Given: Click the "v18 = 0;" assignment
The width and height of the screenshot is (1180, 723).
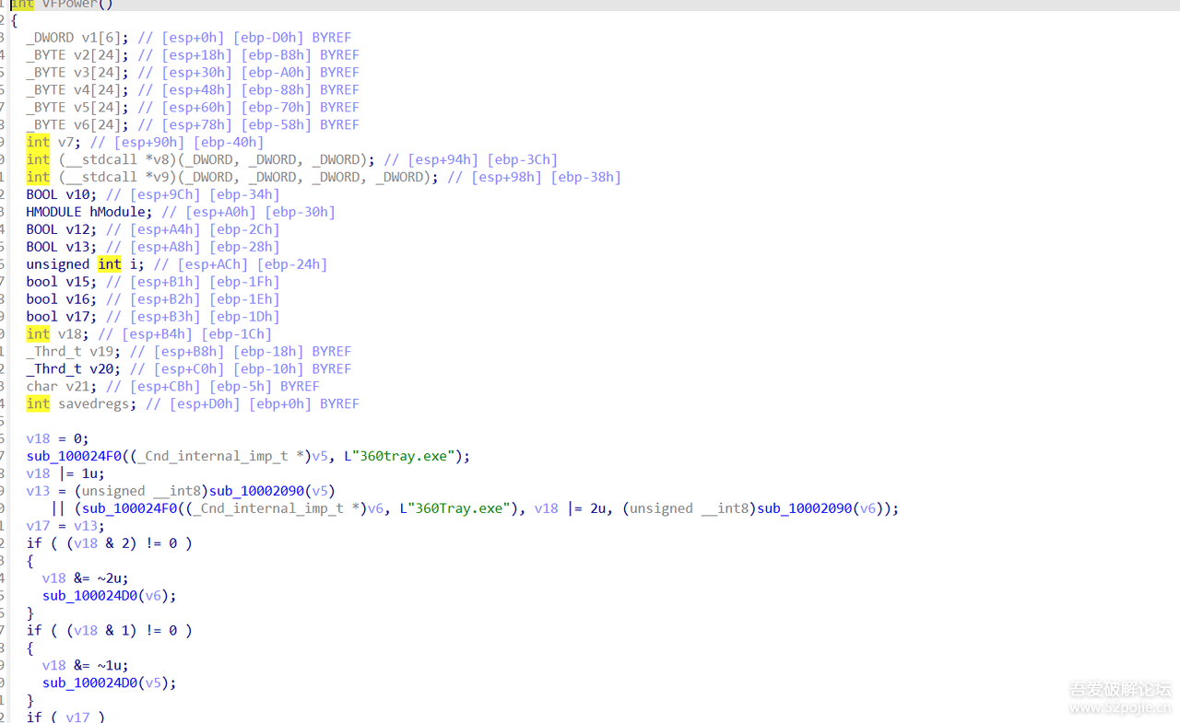Looking at the screenshot, I should click(x=57, y=438).
